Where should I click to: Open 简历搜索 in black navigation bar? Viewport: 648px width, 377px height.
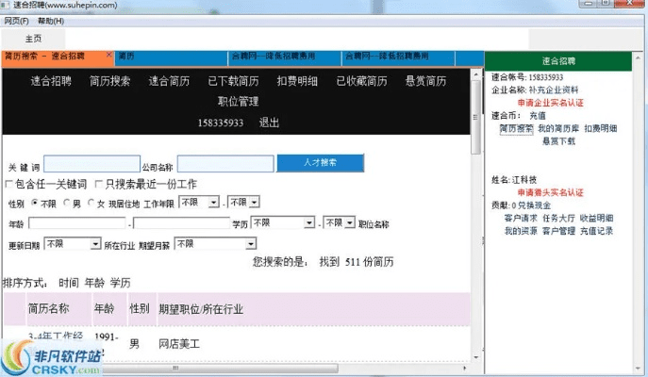pos(110,81)
